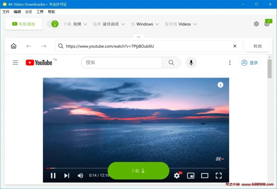Toggle the smart mode lightbulb switch
This screenshot has height=189, width=277.
[x=53, y=24]
